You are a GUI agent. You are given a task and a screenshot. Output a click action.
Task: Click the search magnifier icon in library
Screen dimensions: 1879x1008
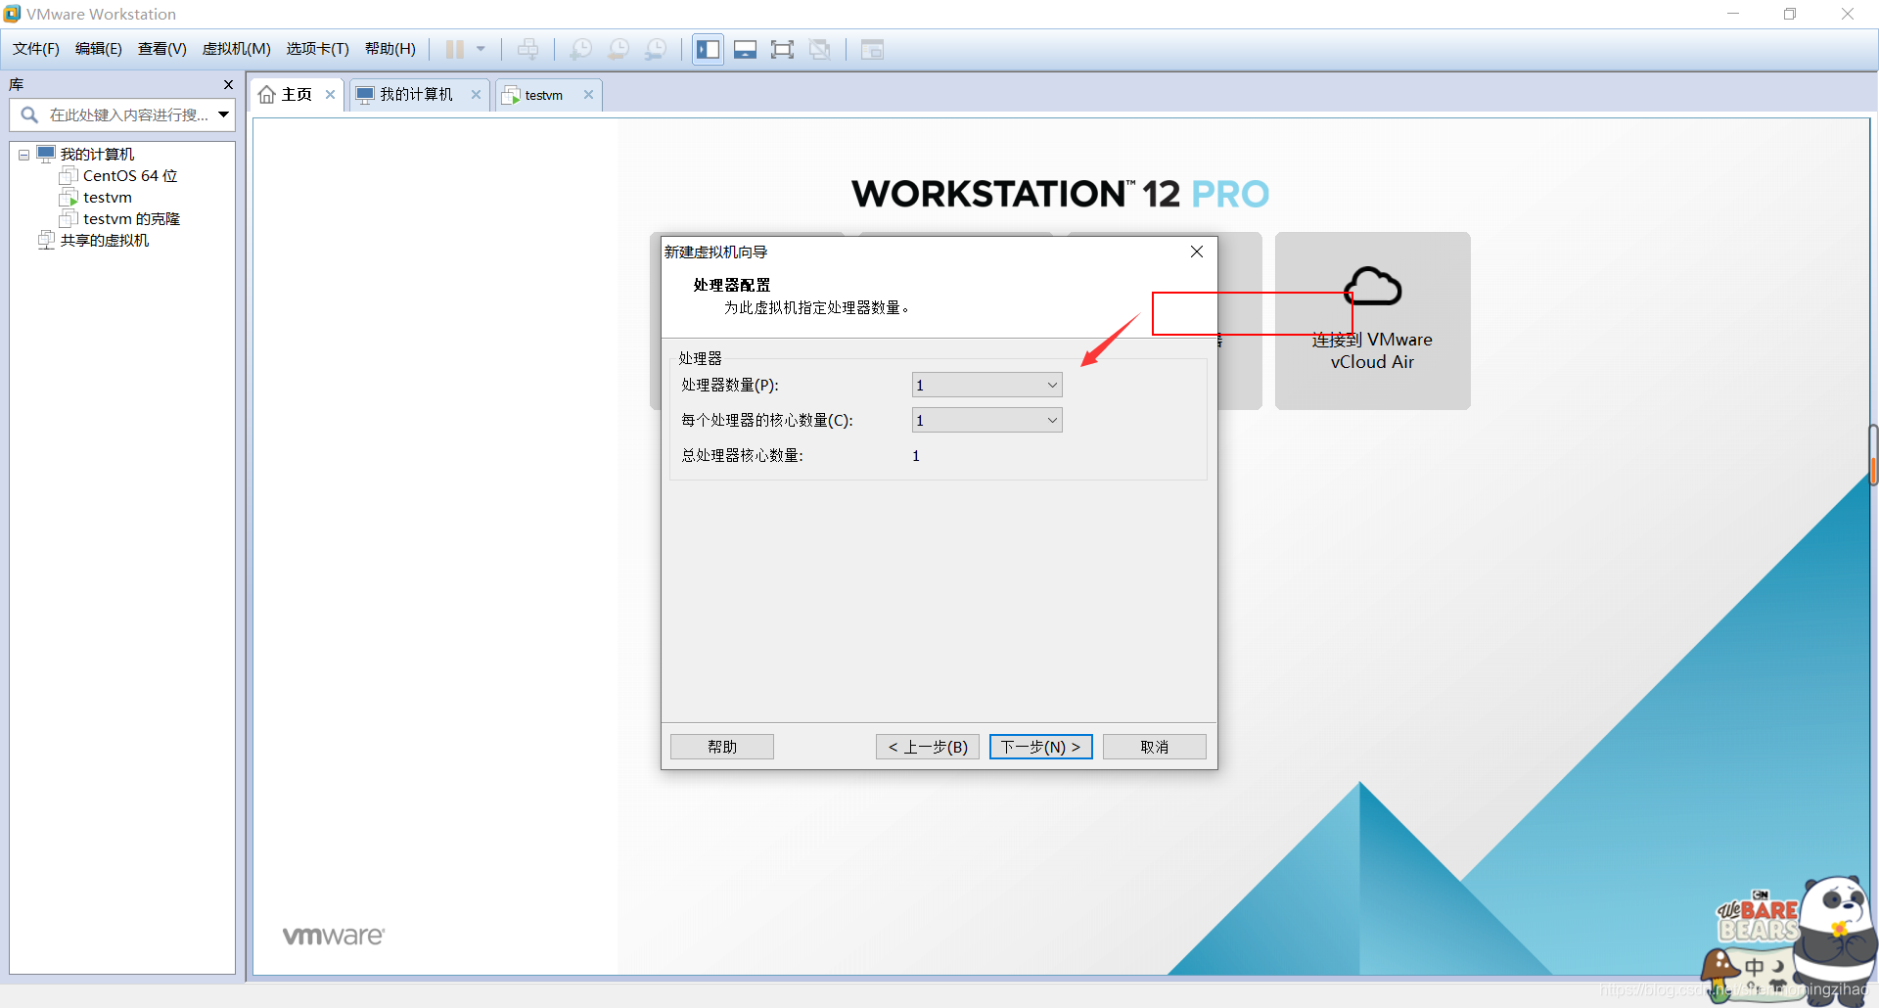(x=29, y=115)
